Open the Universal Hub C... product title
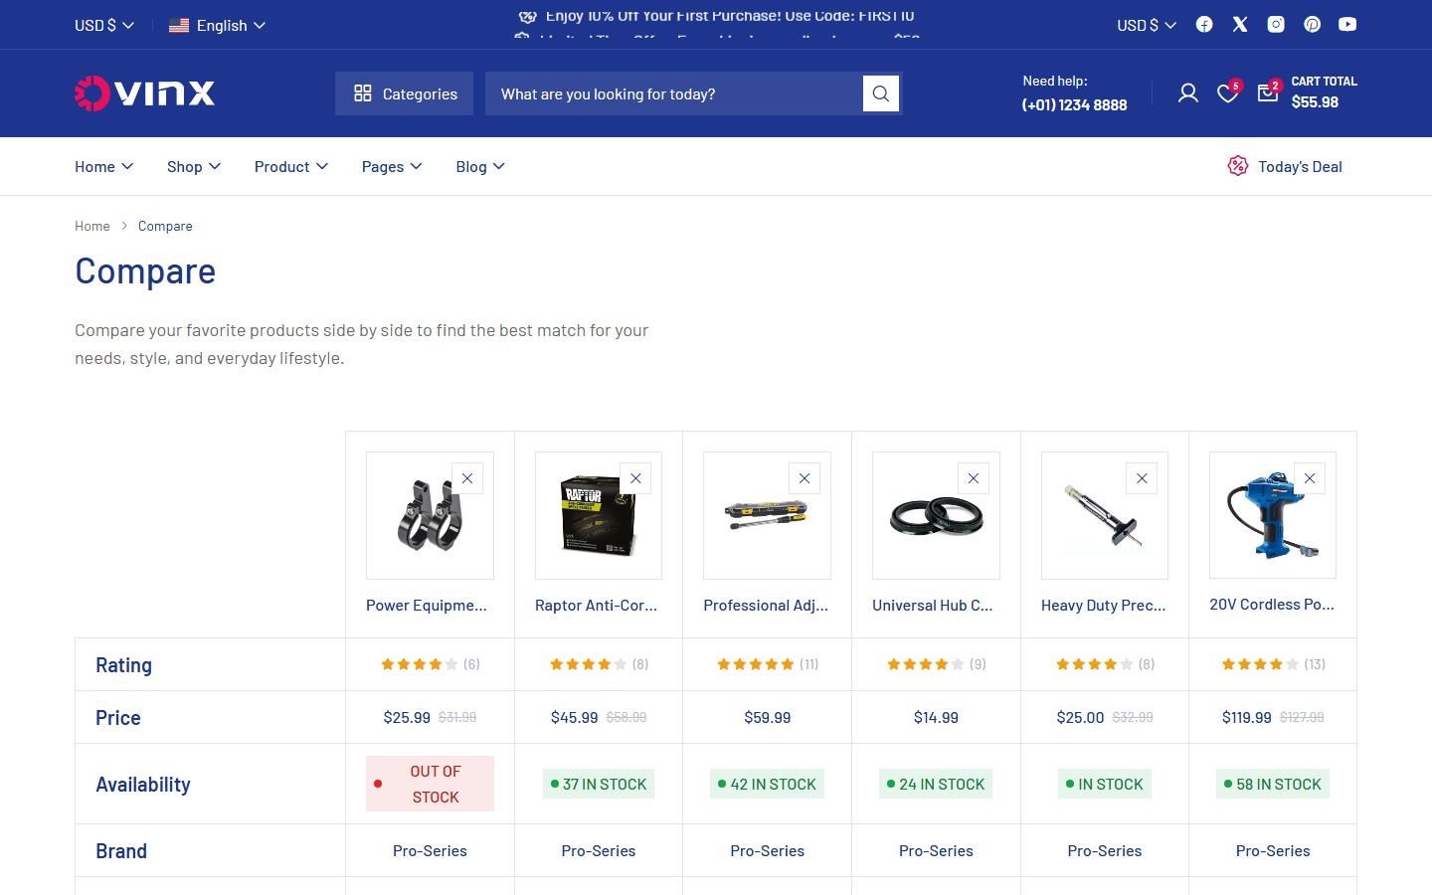 pyautogui.click(x=933, y=606)
